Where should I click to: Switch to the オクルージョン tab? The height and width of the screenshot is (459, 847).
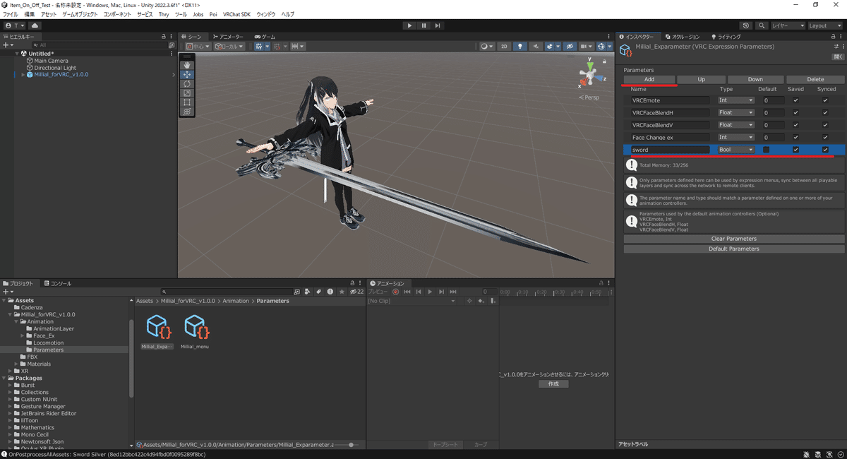point(681,37)
